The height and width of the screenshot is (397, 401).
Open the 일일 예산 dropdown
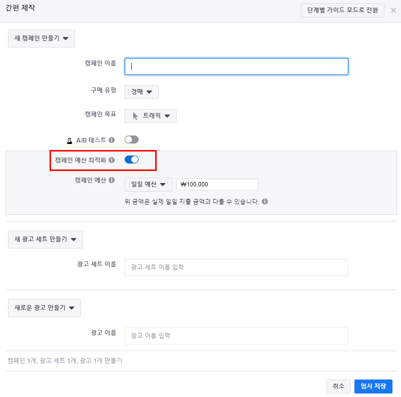pyautogui.click(x=148, y=184)
